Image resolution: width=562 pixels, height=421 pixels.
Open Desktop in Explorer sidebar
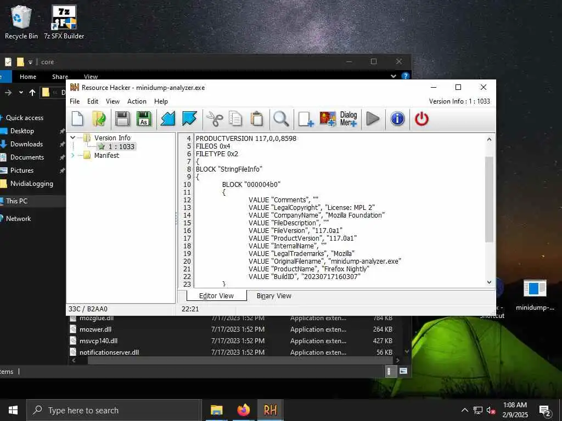pyautogui.click(x=22, y=131)
